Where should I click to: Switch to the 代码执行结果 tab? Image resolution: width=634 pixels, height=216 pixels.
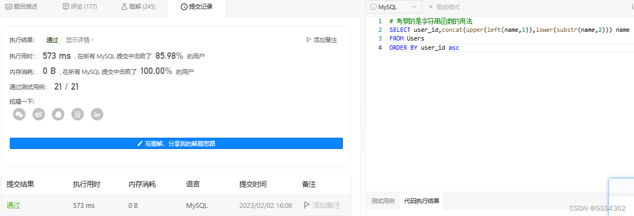click(x=422, y=201)
